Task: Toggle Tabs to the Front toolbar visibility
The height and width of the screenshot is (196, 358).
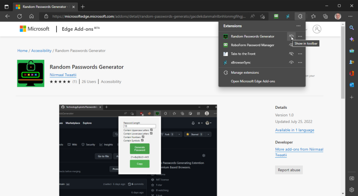Action: [291, 54]
